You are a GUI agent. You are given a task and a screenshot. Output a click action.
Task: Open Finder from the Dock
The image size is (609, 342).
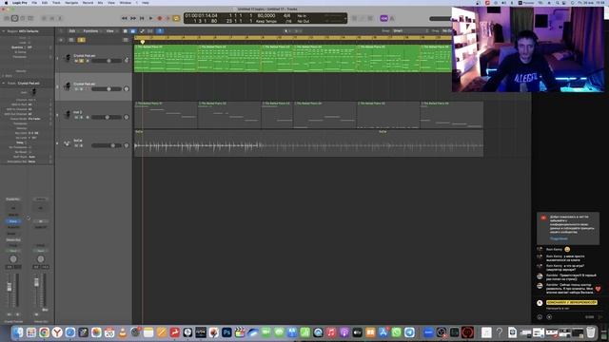[18, 332]
